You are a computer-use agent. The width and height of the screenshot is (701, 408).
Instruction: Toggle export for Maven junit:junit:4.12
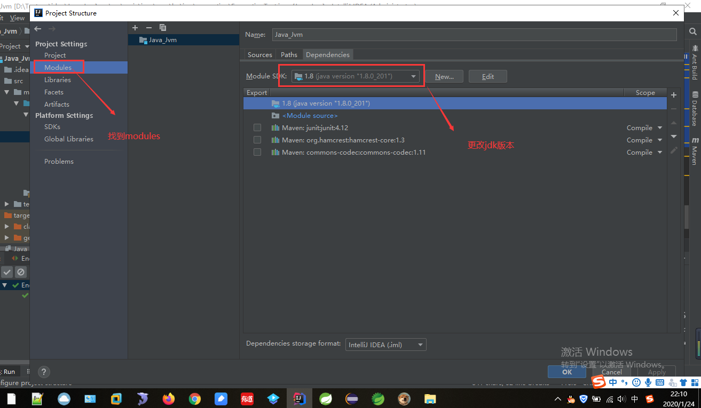click(x=257, y=128)
